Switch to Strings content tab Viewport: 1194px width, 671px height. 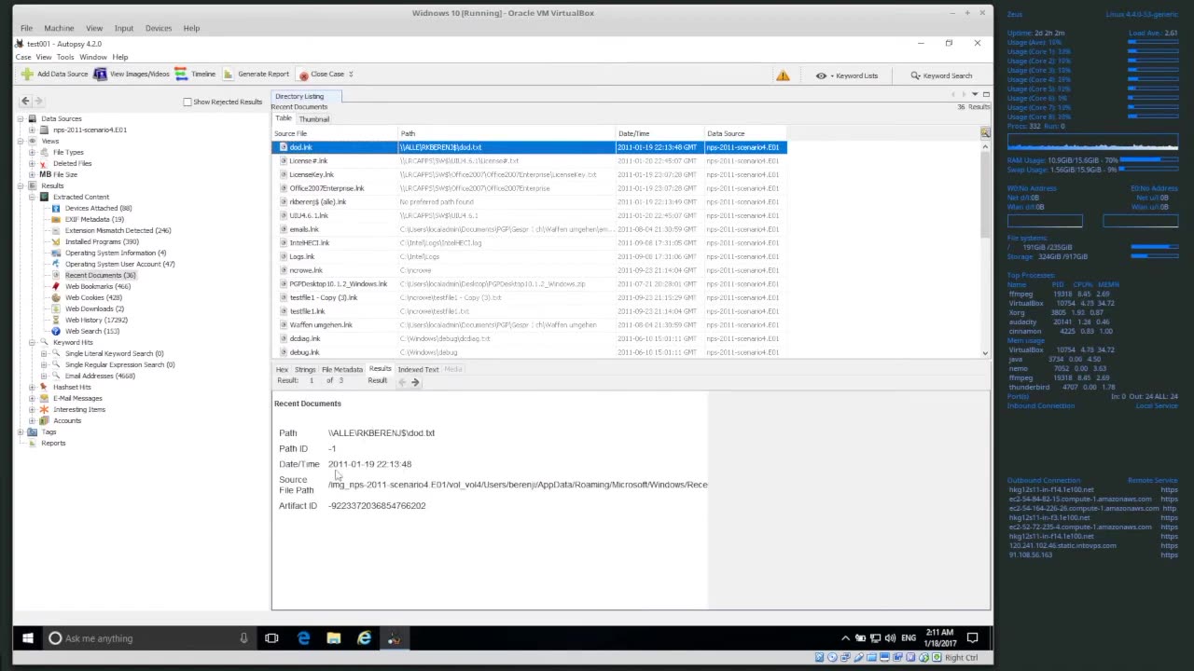tap(305, 369)
